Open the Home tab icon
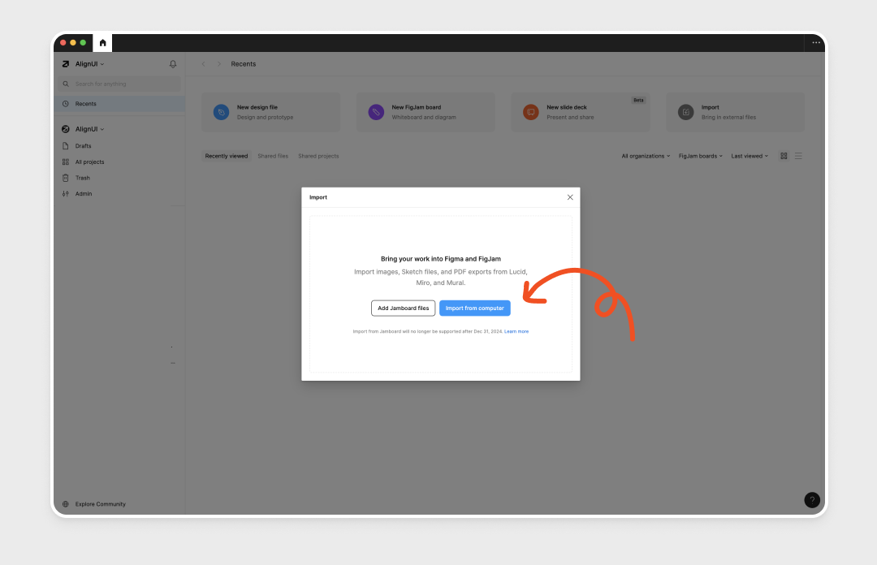877x565 pixels. (x=102, y=43)
